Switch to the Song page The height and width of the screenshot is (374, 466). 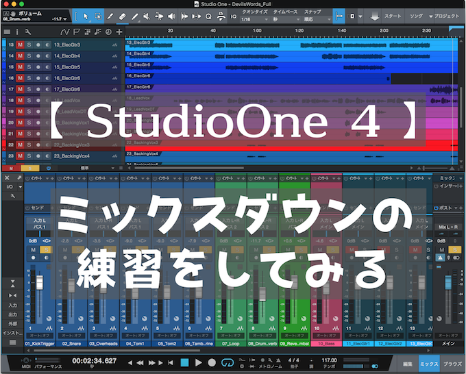pos(416,16)
